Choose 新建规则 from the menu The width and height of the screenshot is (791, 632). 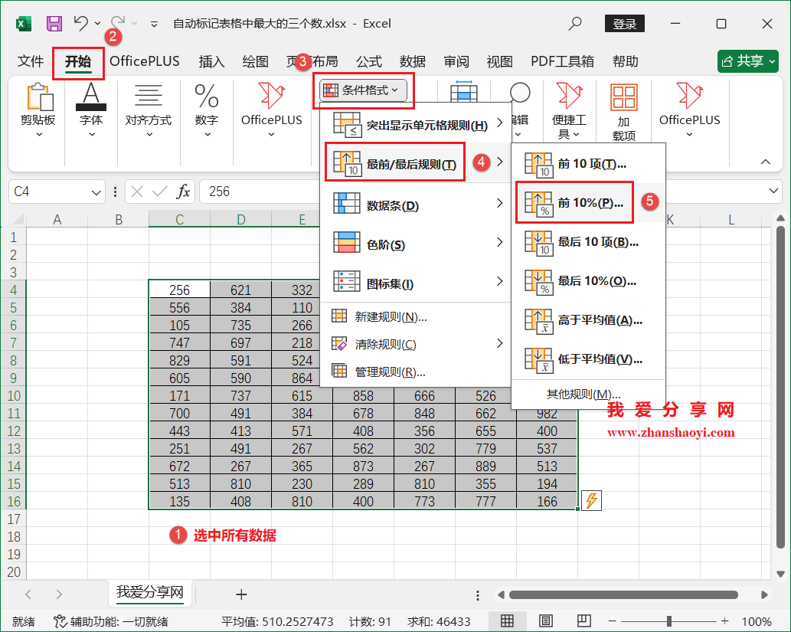click(x=417, y=316)
